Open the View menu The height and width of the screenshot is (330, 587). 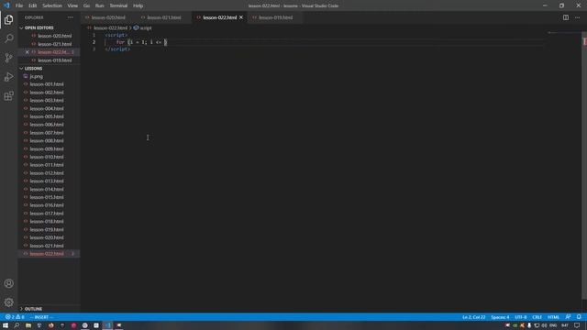tap(72, 5)
